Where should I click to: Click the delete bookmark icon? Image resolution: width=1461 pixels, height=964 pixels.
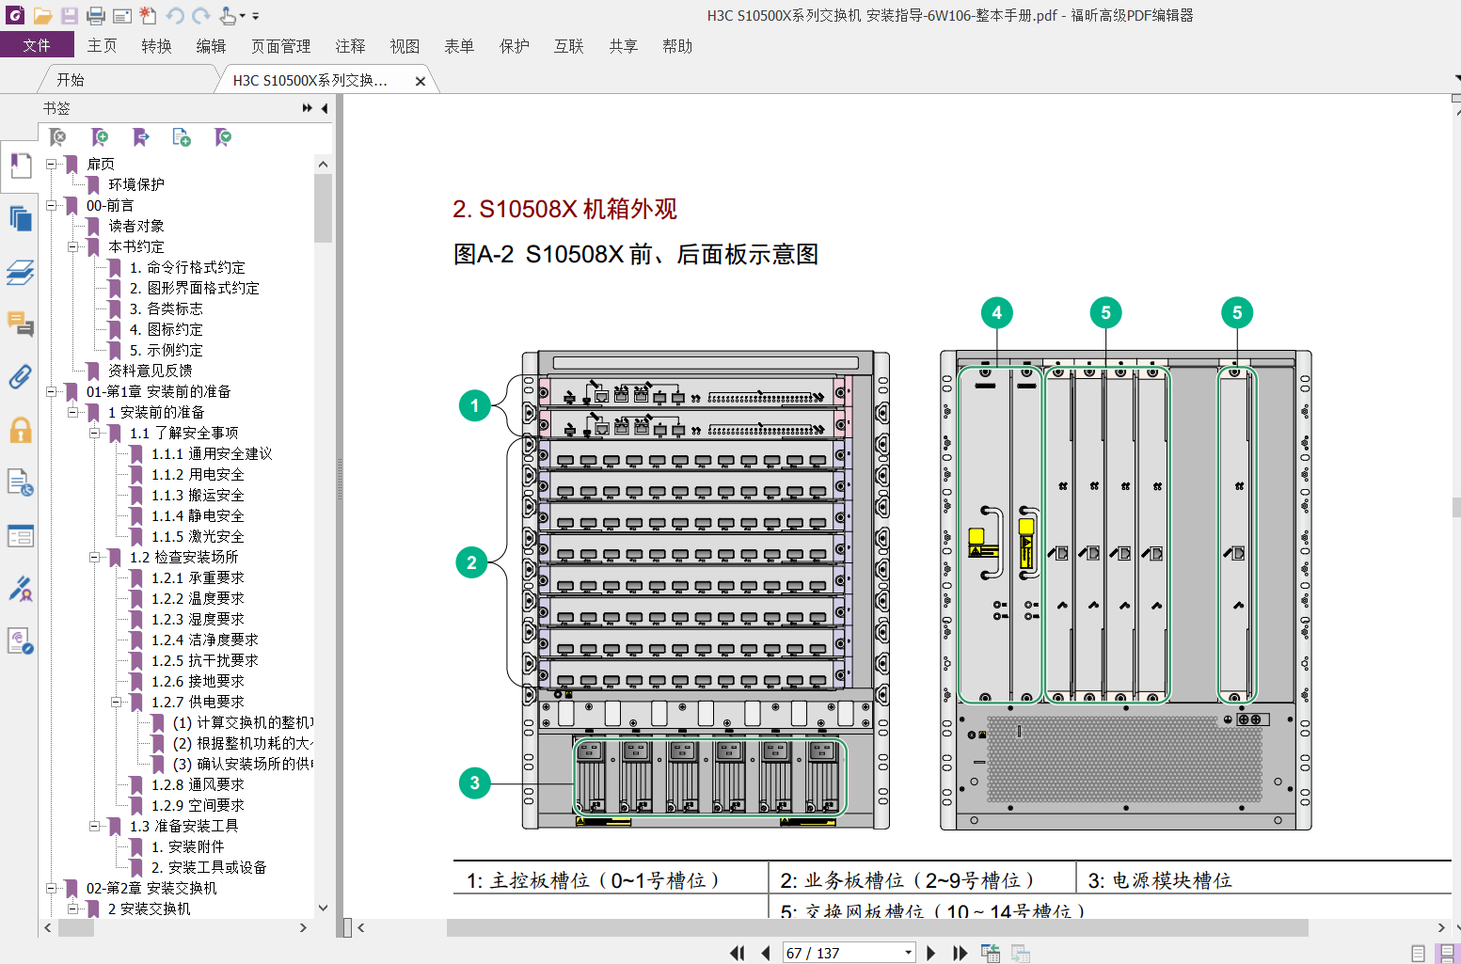coord(58,137)
